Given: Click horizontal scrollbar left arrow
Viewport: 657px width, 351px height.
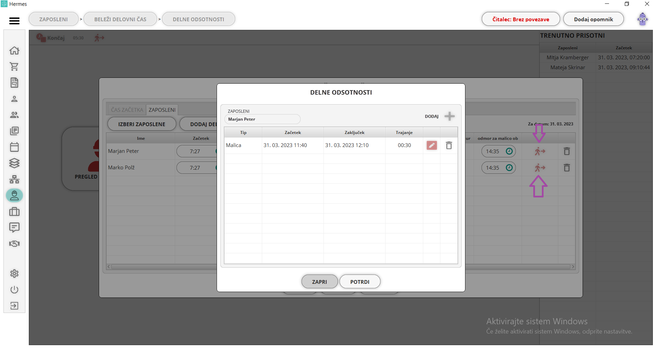Looking at the screenshot, I should pyautogui.click(x=109, y=267).
